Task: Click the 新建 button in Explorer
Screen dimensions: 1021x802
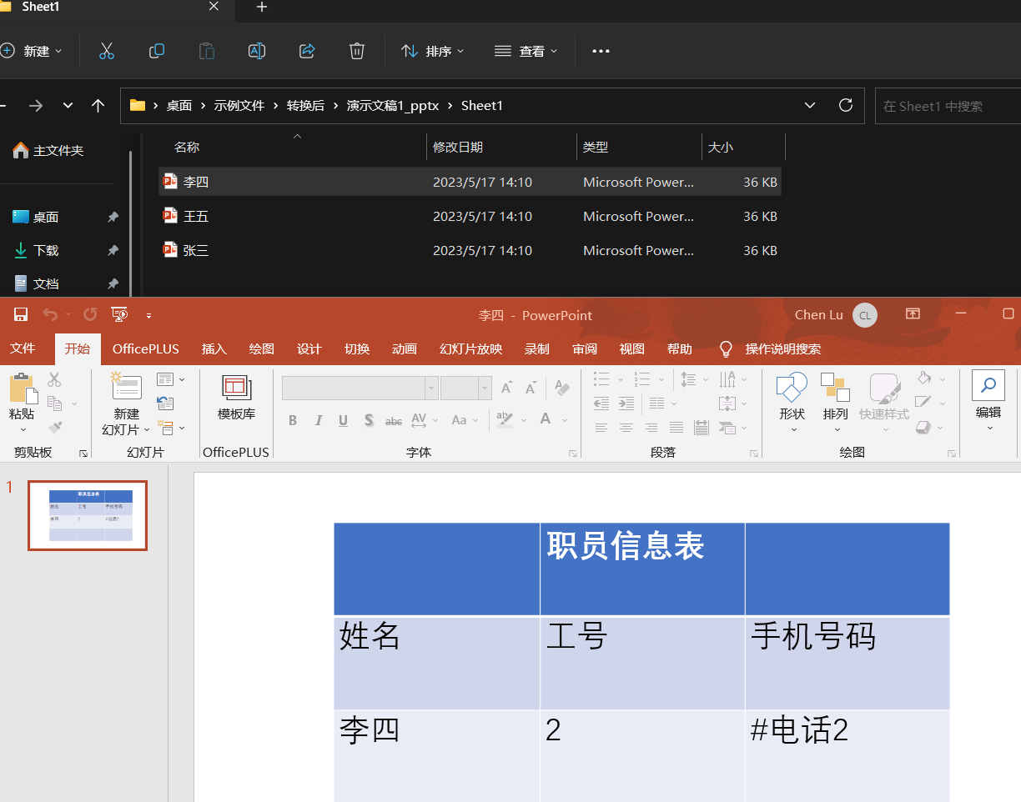Action: click(32, 52)
